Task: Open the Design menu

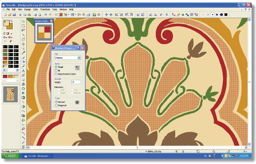Action: coord(27,10)
